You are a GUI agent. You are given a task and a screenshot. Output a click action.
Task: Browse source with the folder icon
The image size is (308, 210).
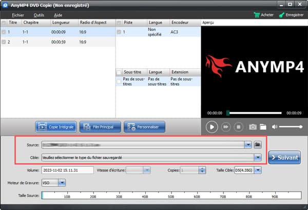click(258, 145)
